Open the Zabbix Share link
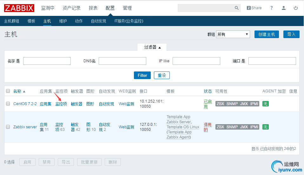Image resolution: width=304 pixels, height=175 pixels. [254, 8]
